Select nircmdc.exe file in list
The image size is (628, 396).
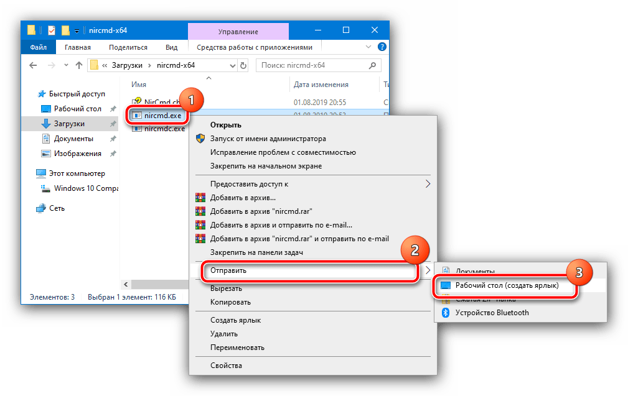[x=164, y=129]
